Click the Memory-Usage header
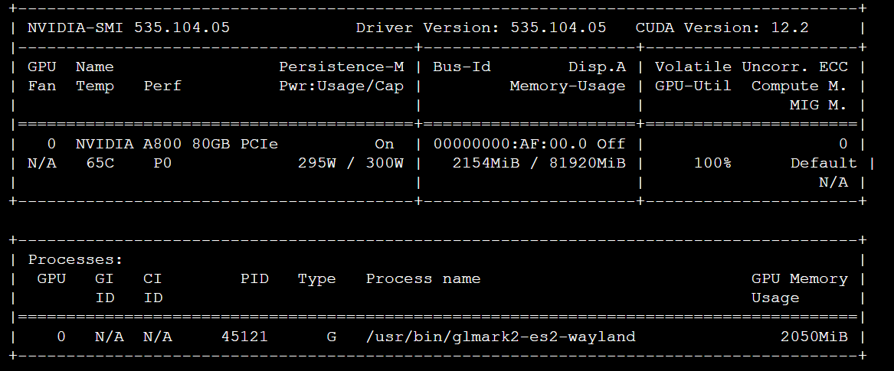 (568, 86)
